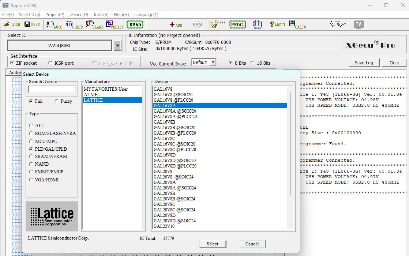Click the Save Log button
Screen dimensions: 409x256
click(364, 63)
